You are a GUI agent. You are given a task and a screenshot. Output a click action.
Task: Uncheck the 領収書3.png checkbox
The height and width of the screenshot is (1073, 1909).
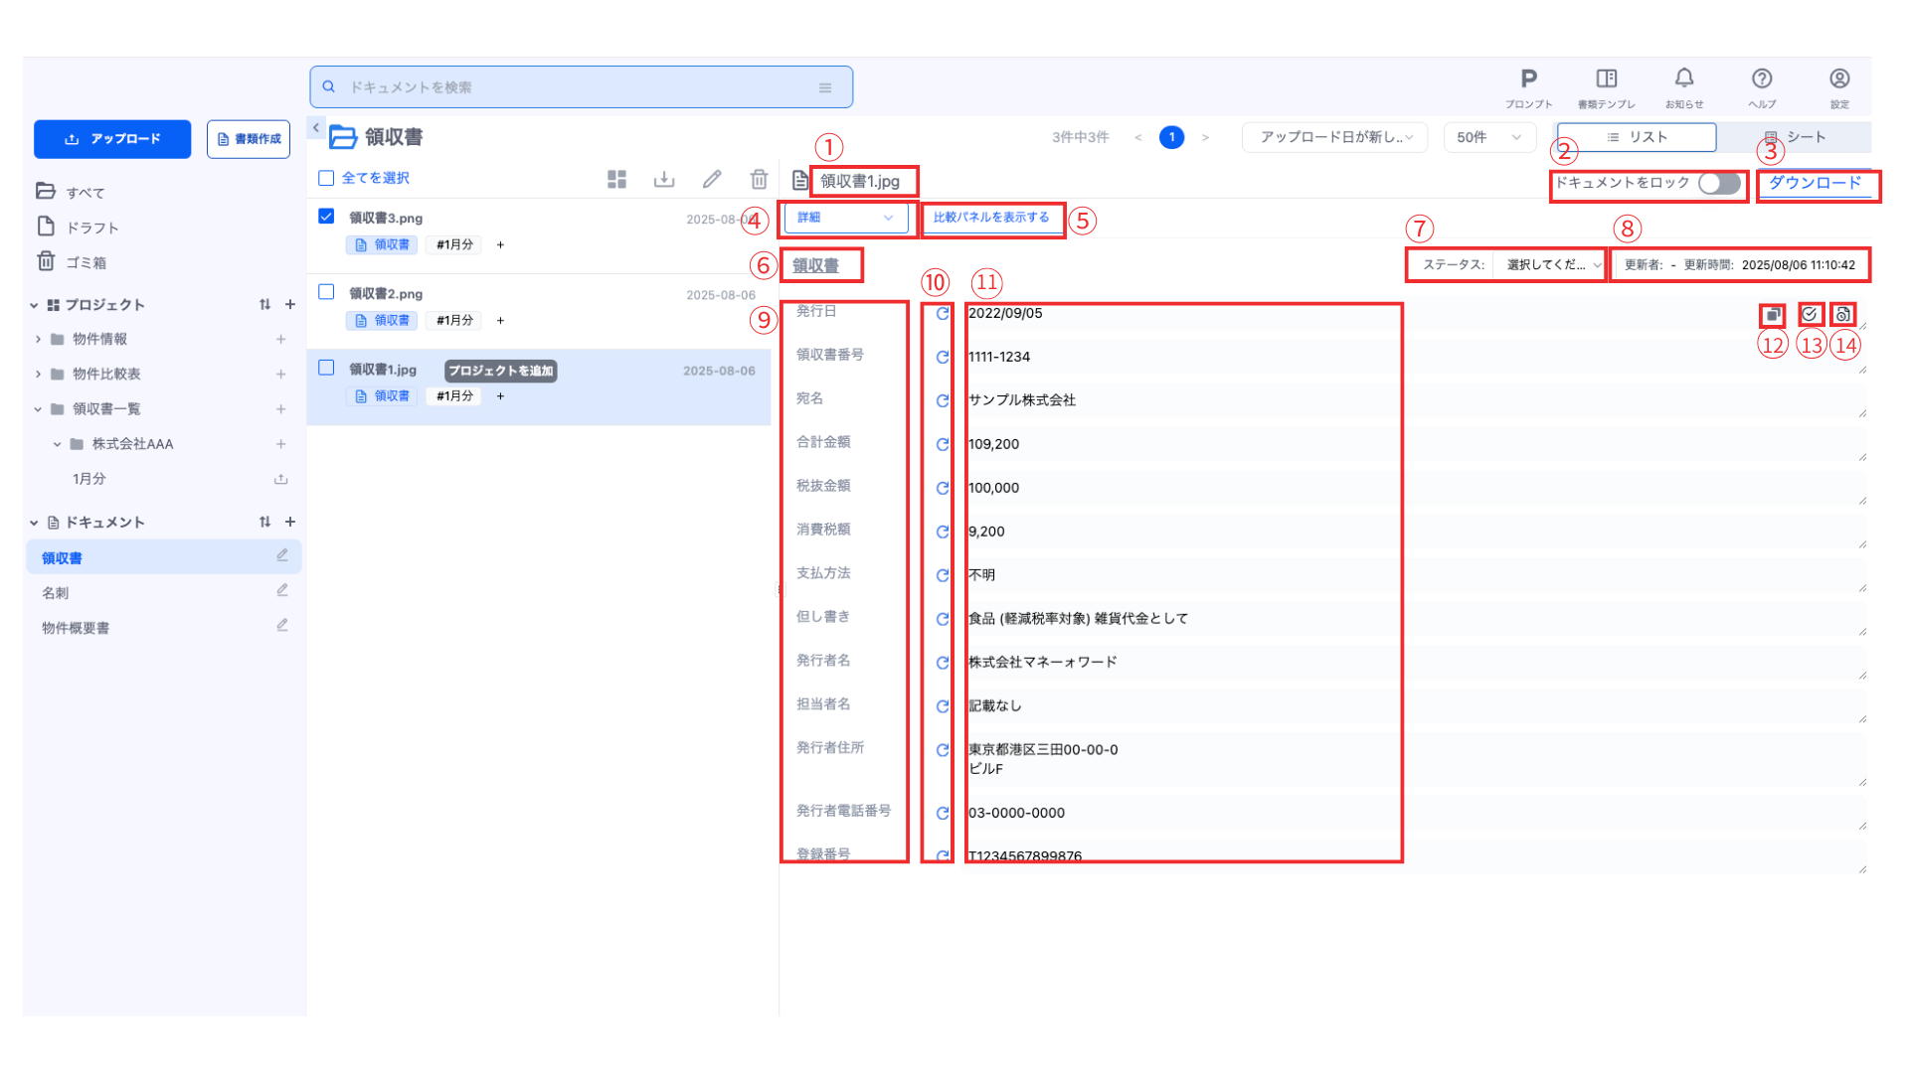(x=326, y=217)
